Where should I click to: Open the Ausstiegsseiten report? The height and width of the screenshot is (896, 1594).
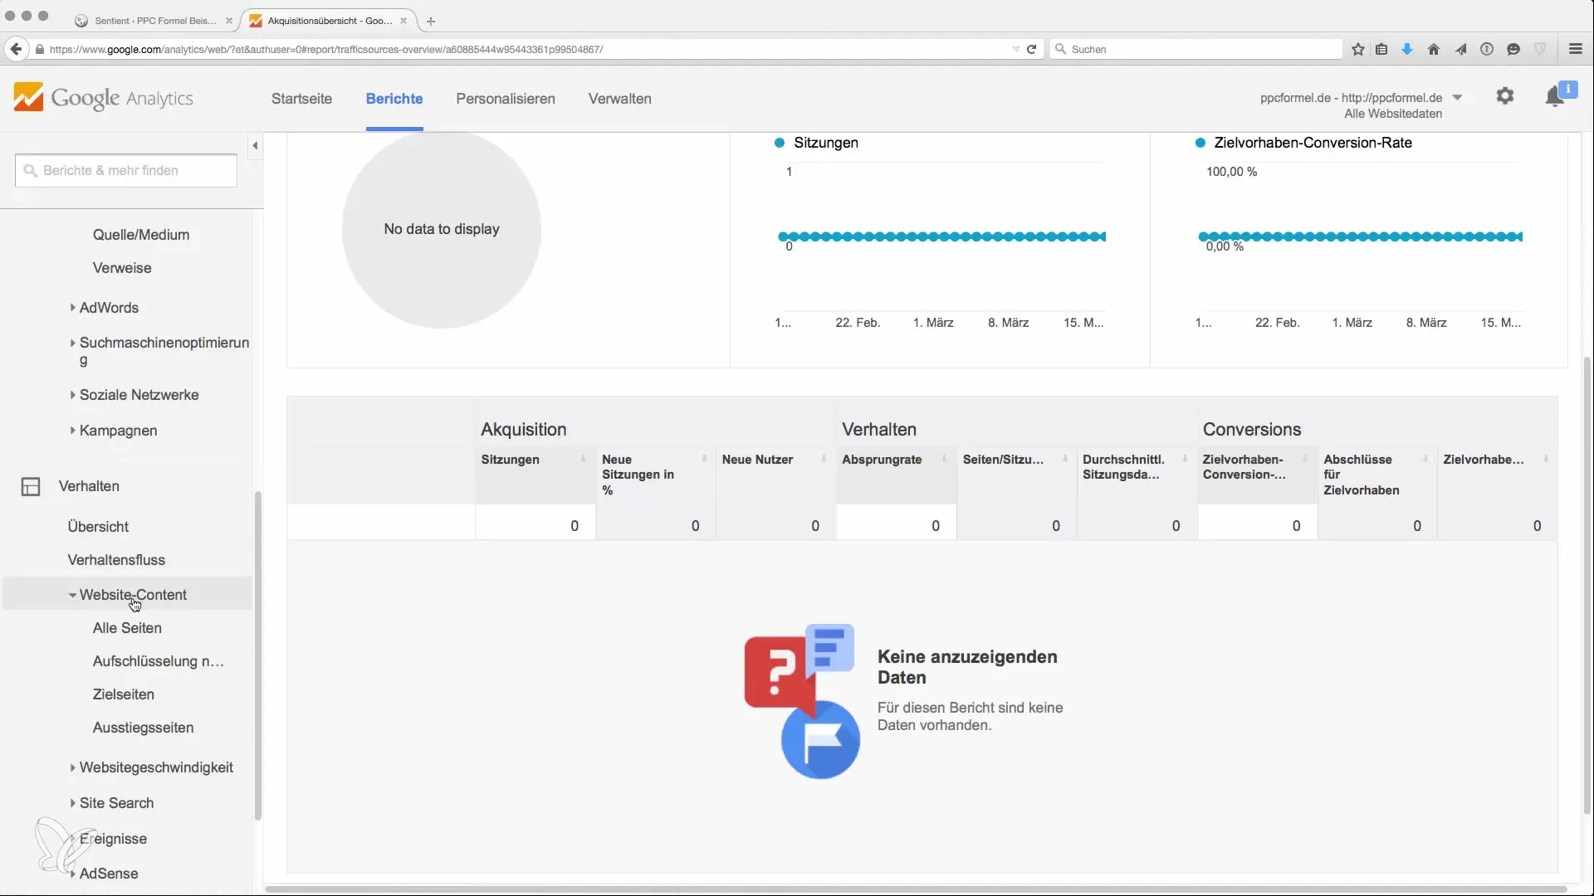tap(143, 728)
